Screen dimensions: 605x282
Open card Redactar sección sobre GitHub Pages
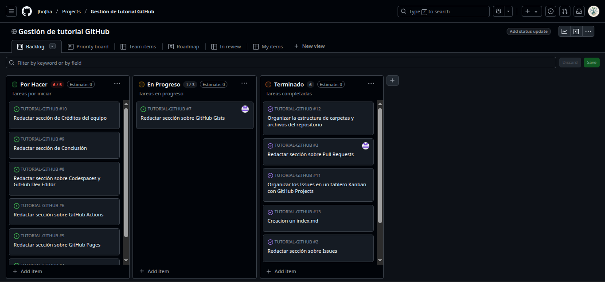tap(57, 245)
